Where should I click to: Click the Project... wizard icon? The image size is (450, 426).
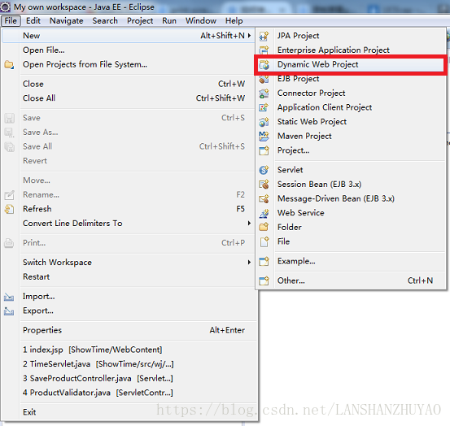tap(264, 150)
